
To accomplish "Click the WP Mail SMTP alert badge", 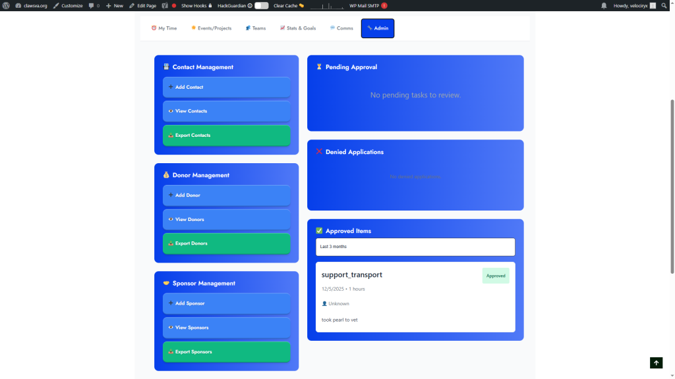I will tap(384, 5).
